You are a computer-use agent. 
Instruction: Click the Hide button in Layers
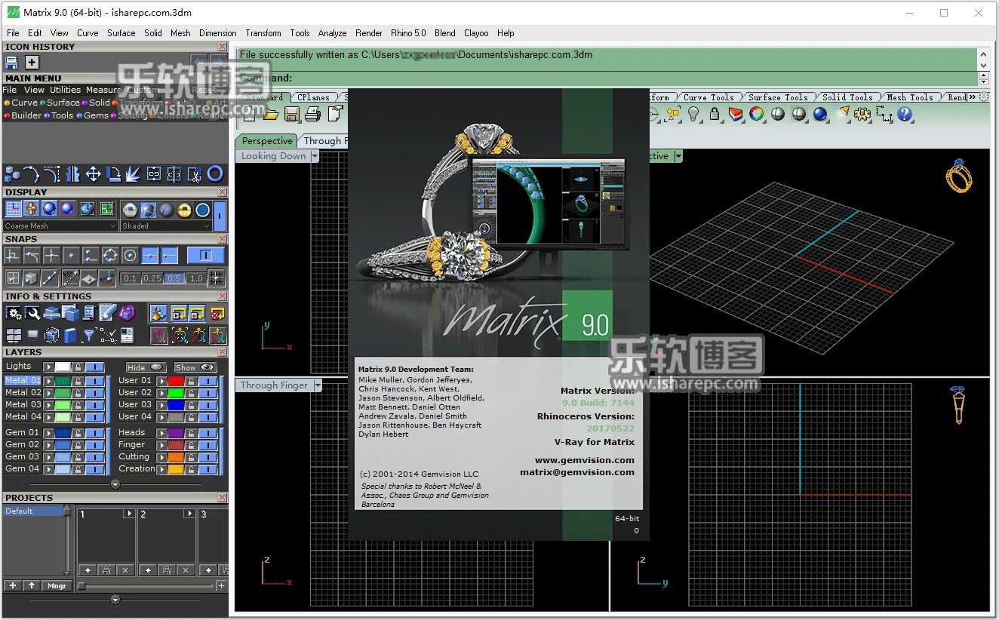click(x=146, y=367)
